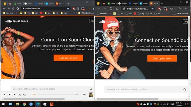Open a new tab in Chrome
191x107 pixels.
(68, 4)
